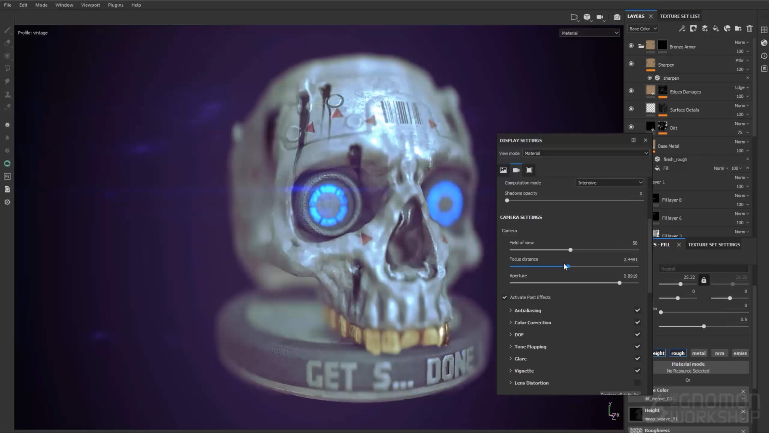769x433 pixels.
Task: Open the Computation mode Intensive dropdown
Action: [x=609, y=183]
